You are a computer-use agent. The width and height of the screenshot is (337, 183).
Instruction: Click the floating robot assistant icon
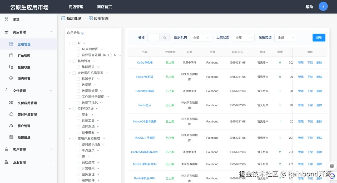point(332,176)
